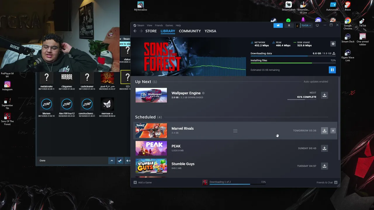Viewport: 374px width, 210px height.
Task: Click the up-chevron button in account switcher
Action: pos(112,160)
